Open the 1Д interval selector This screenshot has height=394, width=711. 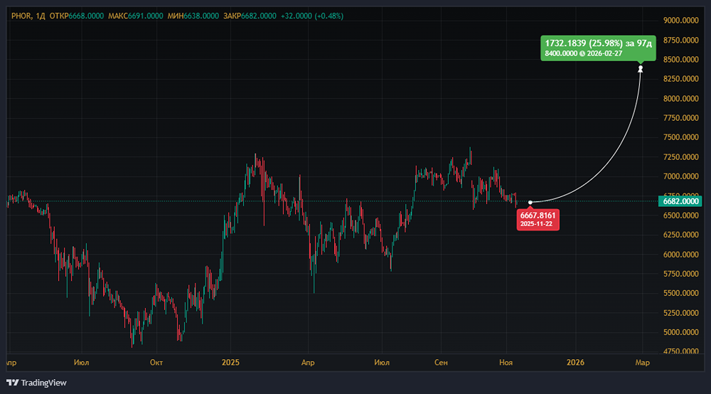click(x=41, y=16)
